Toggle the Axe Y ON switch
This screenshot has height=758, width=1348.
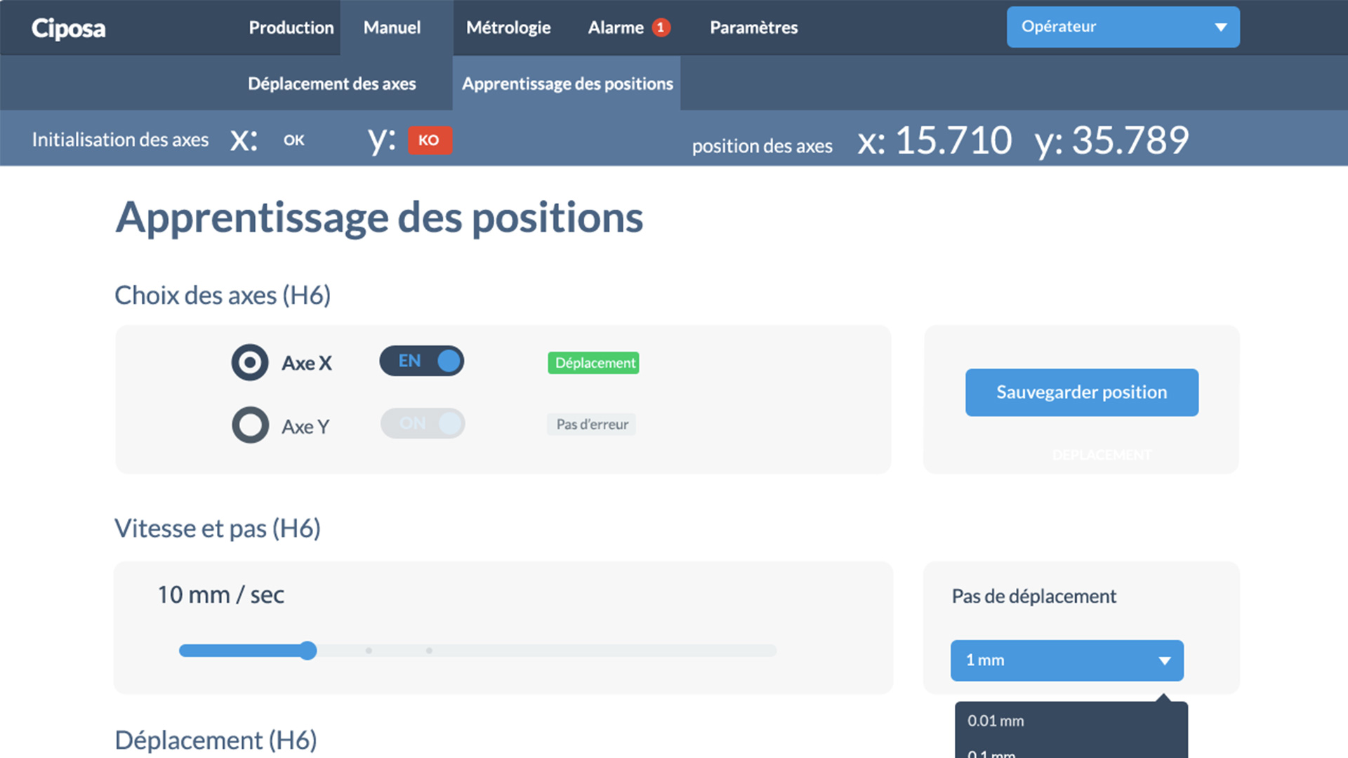click(x=422, y=423)
